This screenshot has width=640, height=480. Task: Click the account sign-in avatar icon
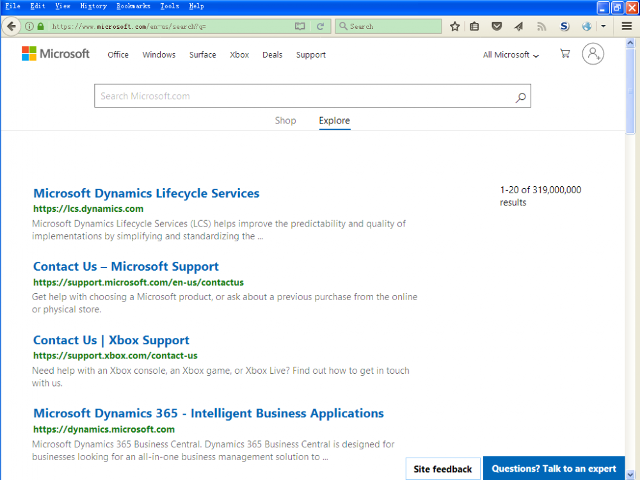click(x=593, y=54)
